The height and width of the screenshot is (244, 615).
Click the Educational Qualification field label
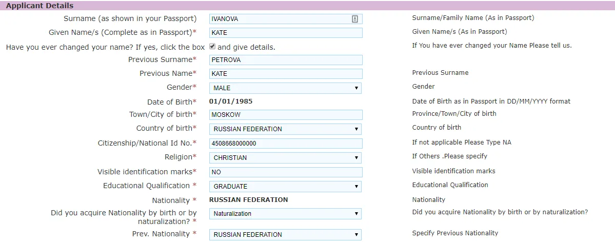coord(146,186)
